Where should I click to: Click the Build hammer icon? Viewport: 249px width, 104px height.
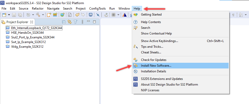coord(38,15)
